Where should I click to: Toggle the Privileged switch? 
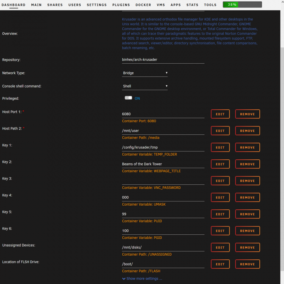pyautogui.click(x=128, y=98)
